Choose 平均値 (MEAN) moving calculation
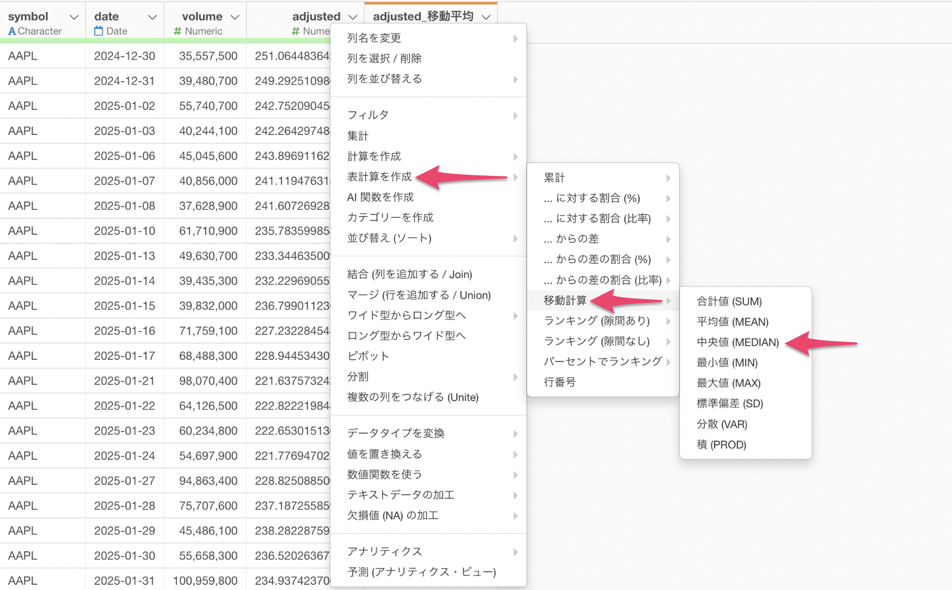 (x=732, y=322)
